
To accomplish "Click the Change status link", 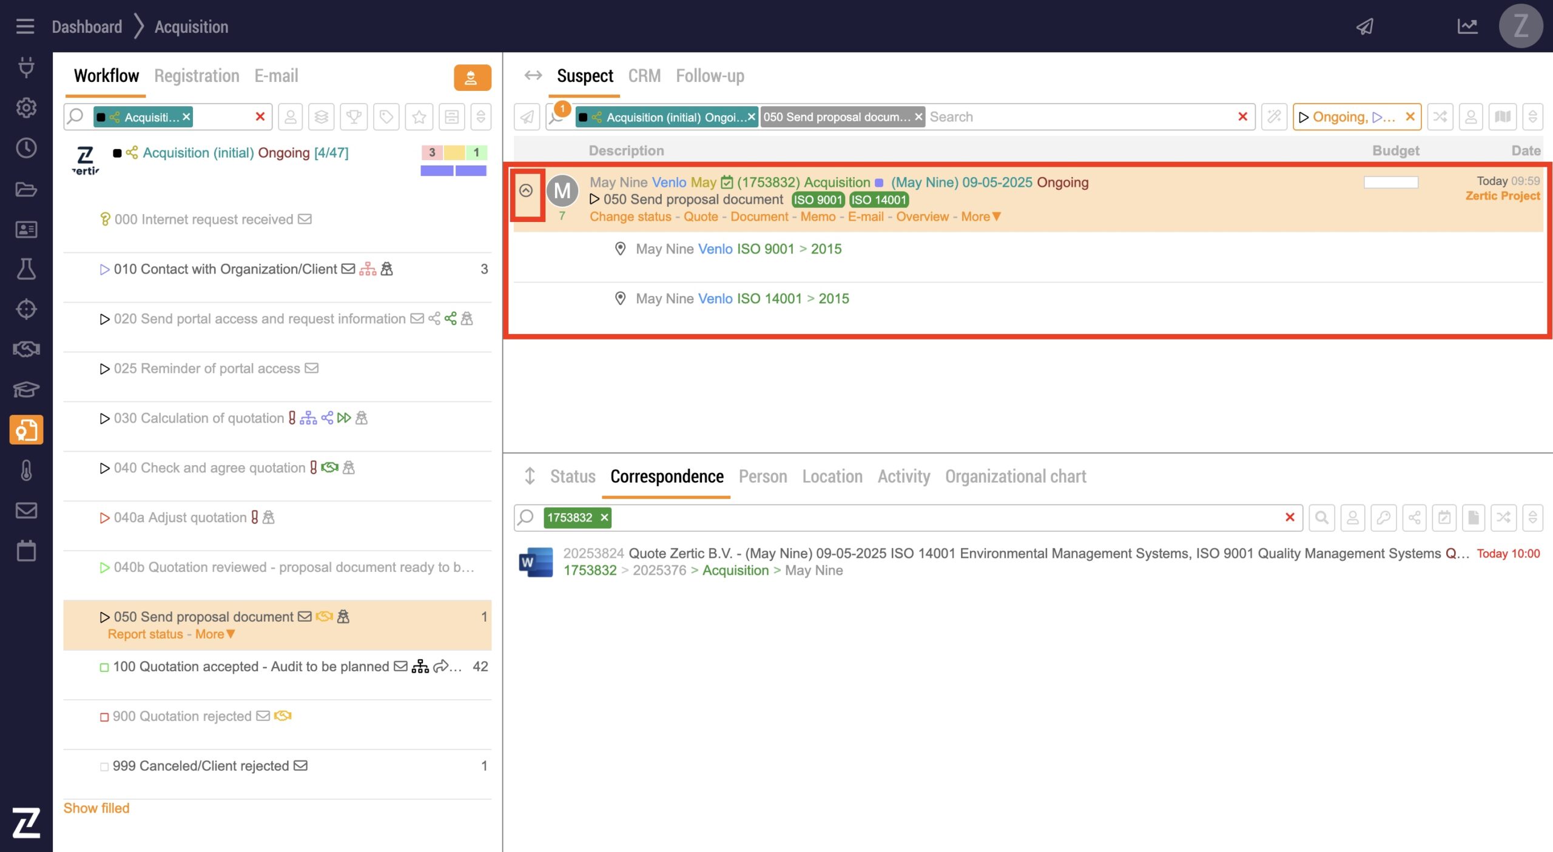I will click(630, 216).
